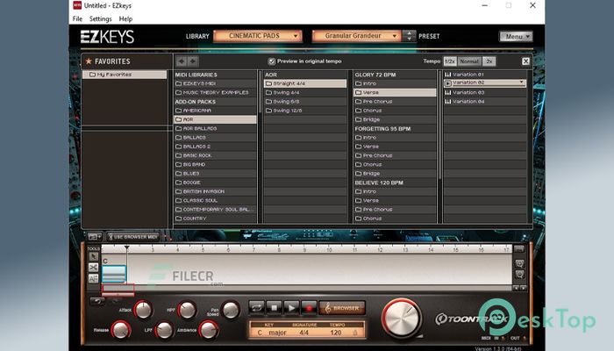Open the song Browser with treble clef
The height and width of the screenshot is (351, 614).
[342, 308]
